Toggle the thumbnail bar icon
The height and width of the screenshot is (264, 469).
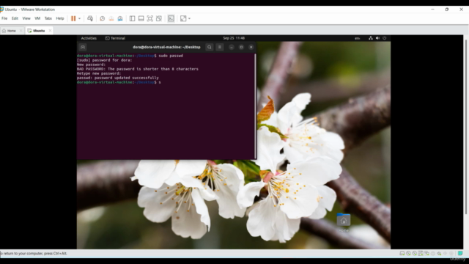[x=141, y=18]
